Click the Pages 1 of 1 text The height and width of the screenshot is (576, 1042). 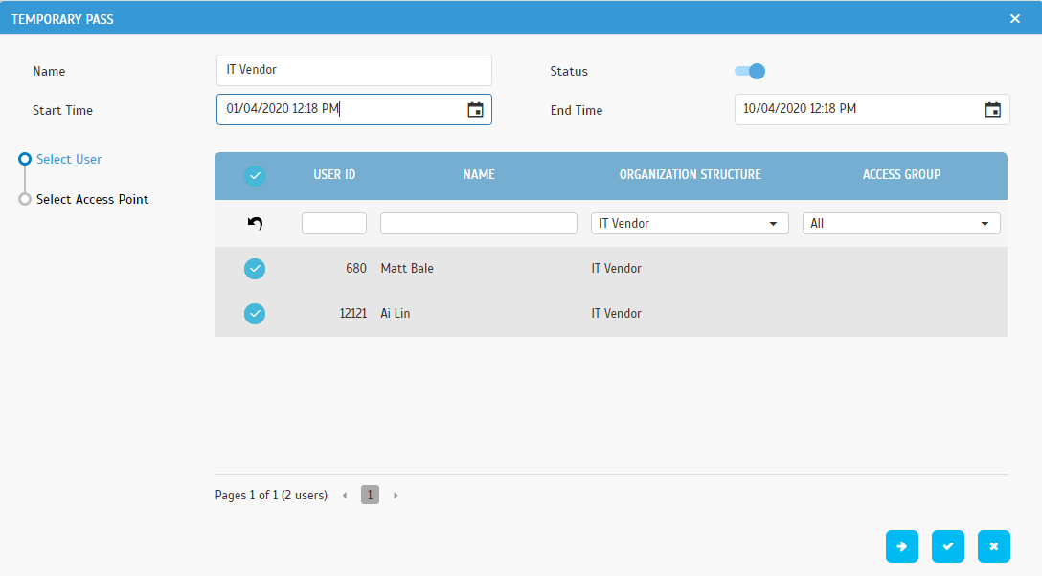pos(271,495)
